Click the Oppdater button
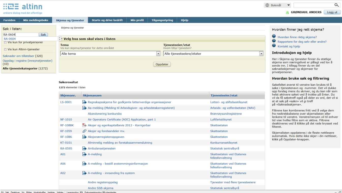 point(162,64)
